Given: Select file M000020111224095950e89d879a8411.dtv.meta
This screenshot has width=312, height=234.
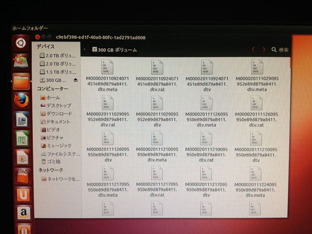Looking at the screenshot, I should pyautogui.click(x=255, y=181).
